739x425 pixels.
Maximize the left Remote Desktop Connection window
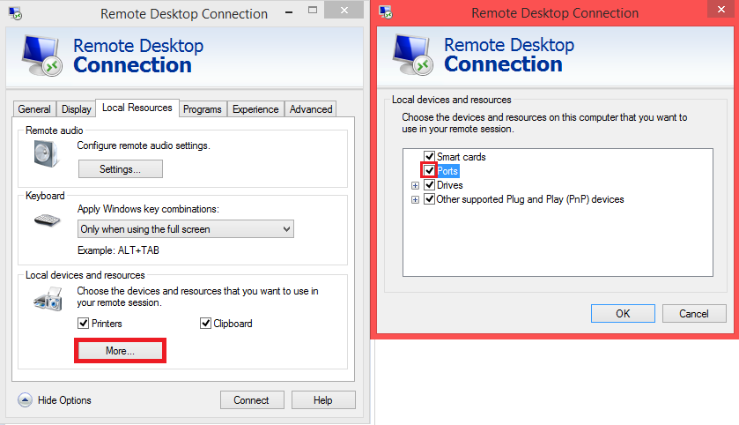point(313,11)
